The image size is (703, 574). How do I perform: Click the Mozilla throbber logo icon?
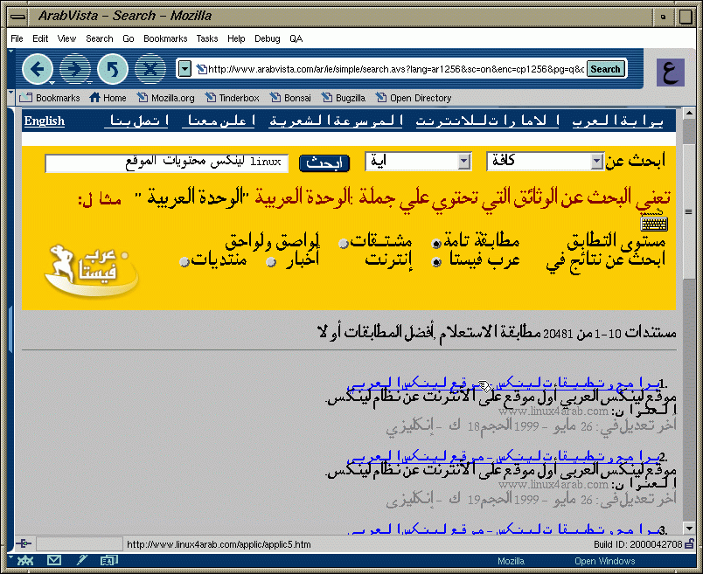coord(671,72)
